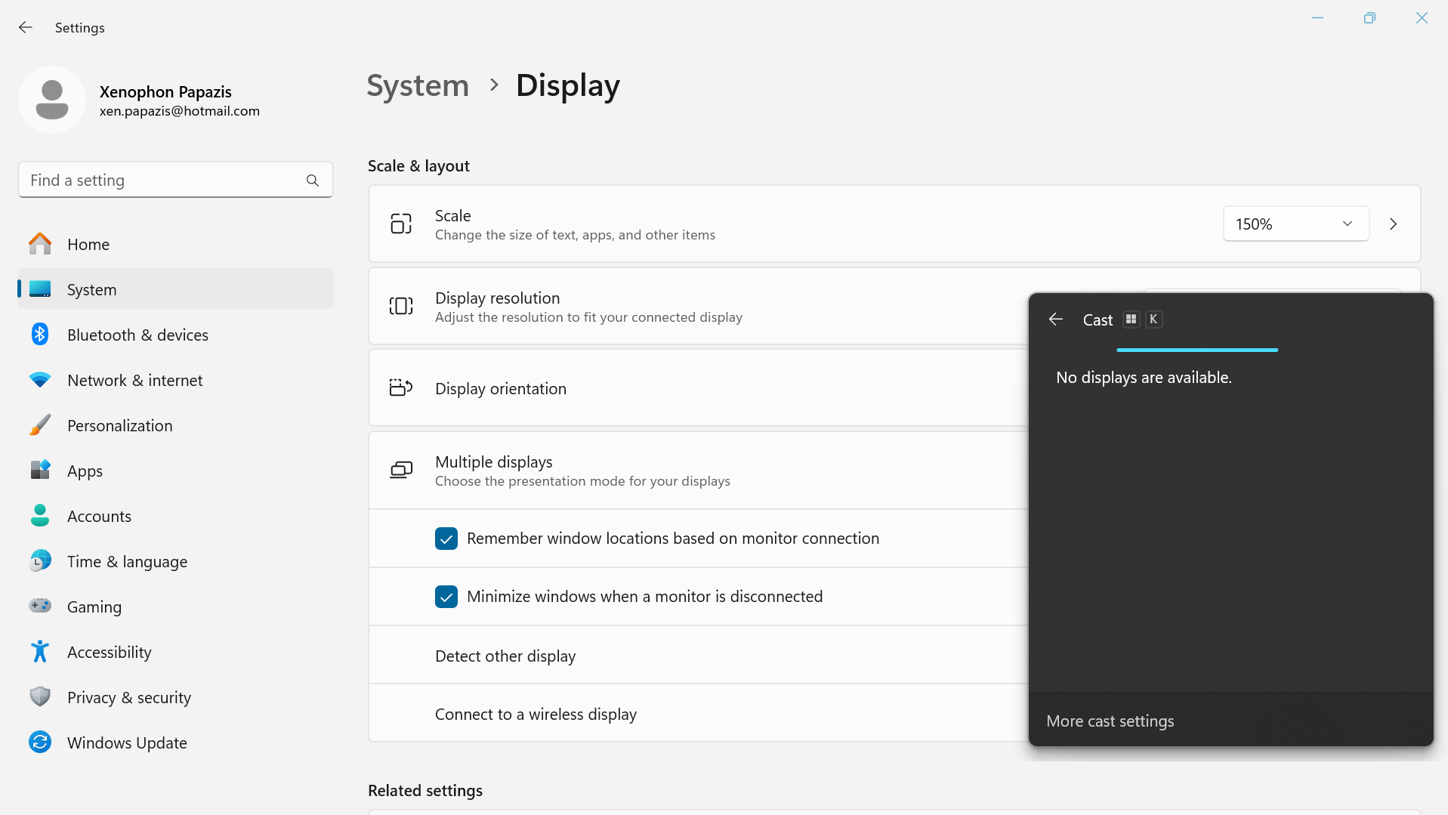Click System in the breadcrumb
Image resolution: width=1448 pixels, height=815 pixels.
[x=418, y=85]
